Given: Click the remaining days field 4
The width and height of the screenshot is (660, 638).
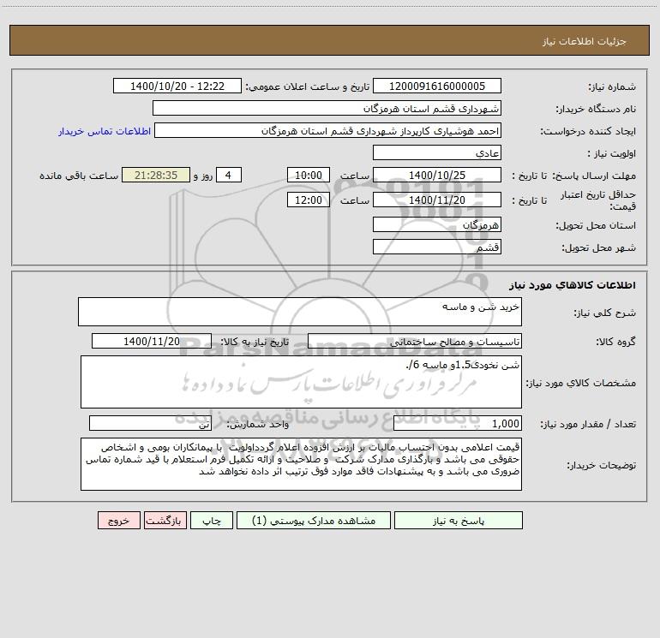Looking at the screenshot, I should click(x=229, y=175).
